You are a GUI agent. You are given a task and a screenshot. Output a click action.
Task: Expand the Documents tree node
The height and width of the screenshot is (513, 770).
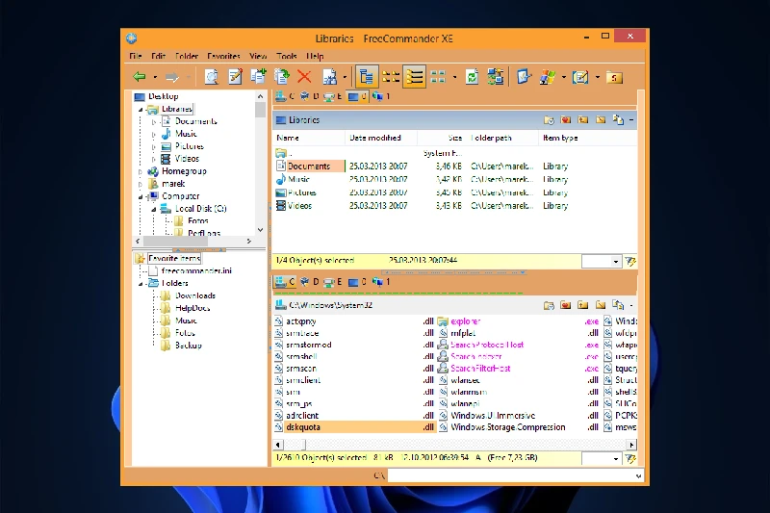tap(154, 121)
